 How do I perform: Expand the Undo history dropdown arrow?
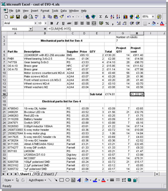point(73,17)
